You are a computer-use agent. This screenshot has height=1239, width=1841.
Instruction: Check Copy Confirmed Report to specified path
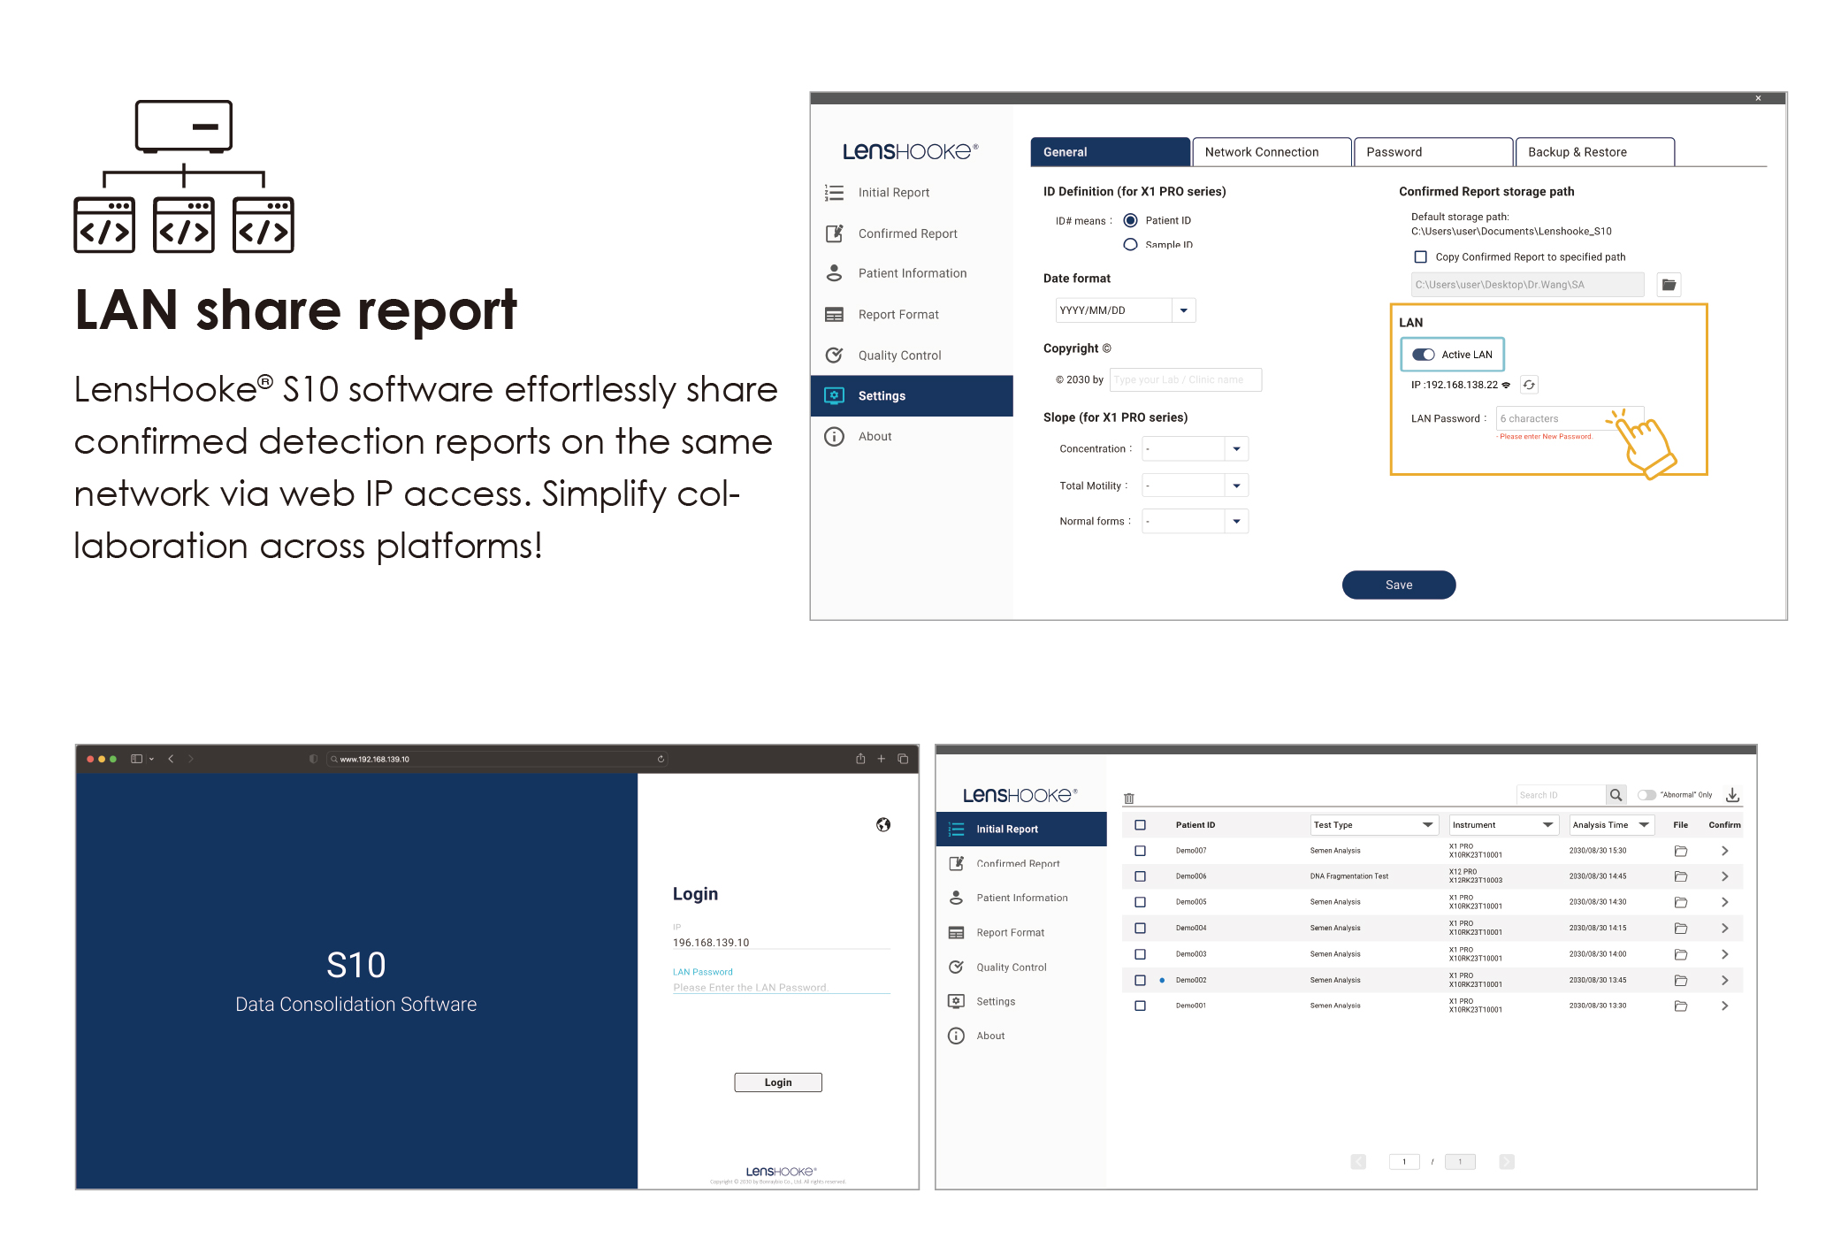coord(1421,257)
